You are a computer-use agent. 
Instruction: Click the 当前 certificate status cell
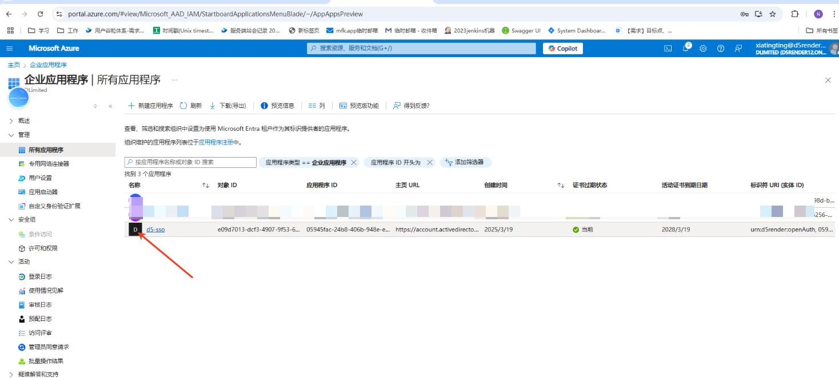pyautogui.click(x=583, y=230)
